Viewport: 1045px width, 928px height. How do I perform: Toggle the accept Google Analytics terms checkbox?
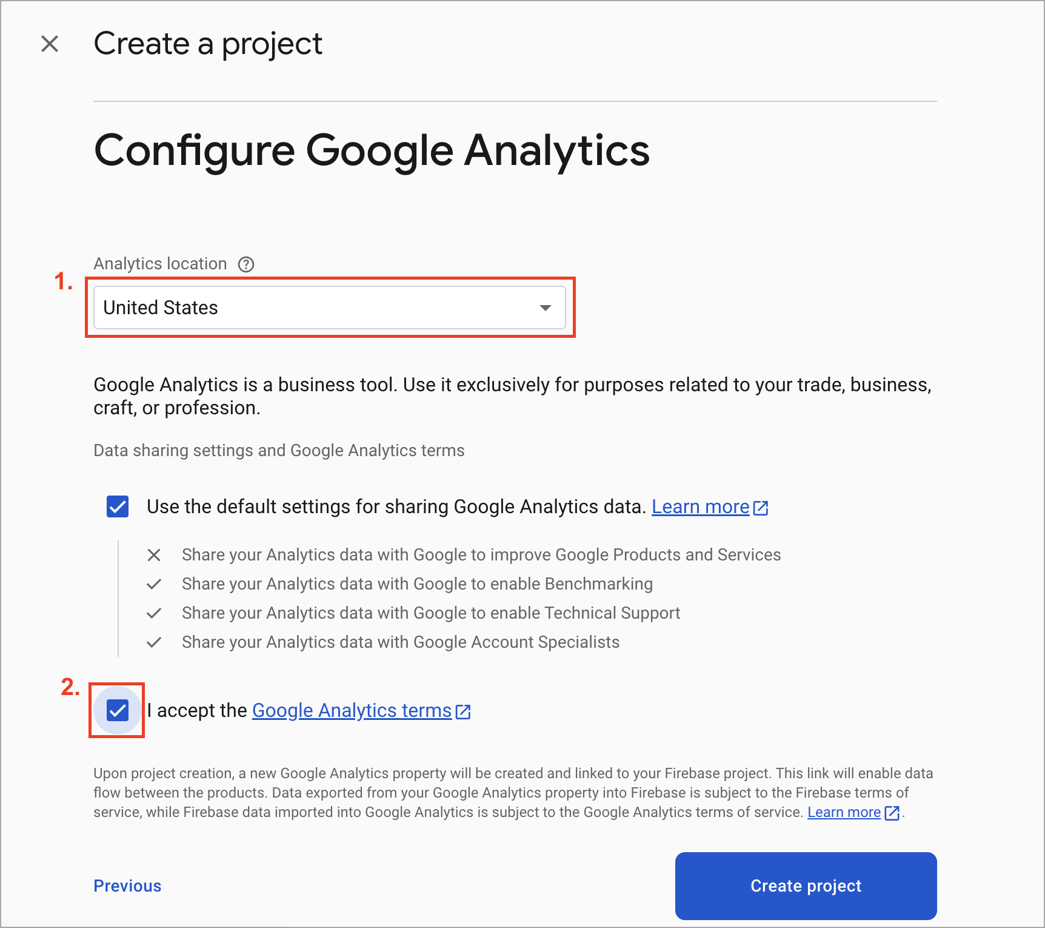(118, 710)
